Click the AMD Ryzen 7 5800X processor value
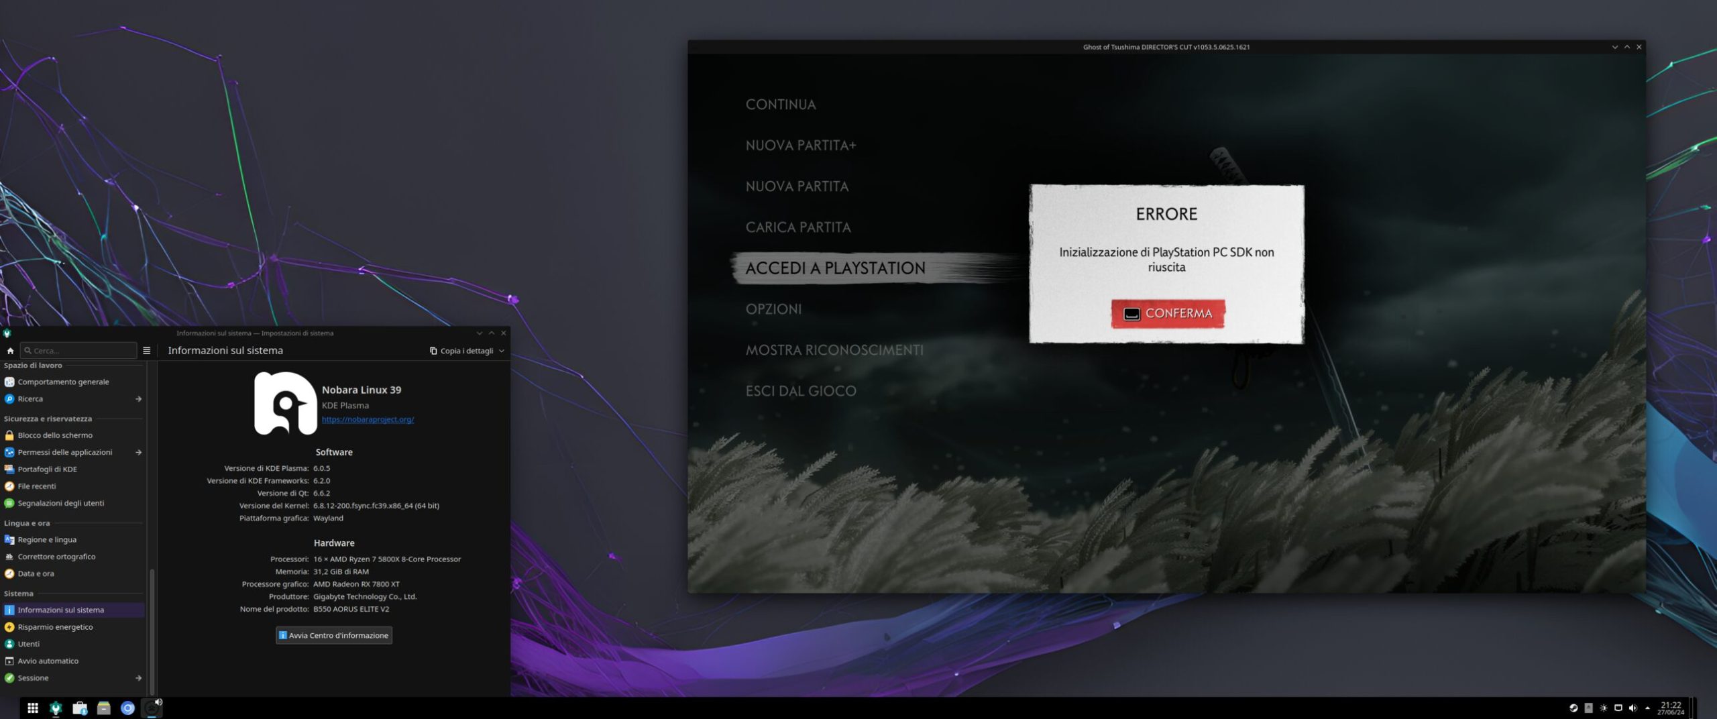 pyautogui.click(x=387, y=559)
